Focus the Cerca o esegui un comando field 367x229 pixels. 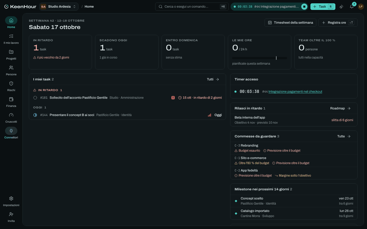[x=192, y=7]
